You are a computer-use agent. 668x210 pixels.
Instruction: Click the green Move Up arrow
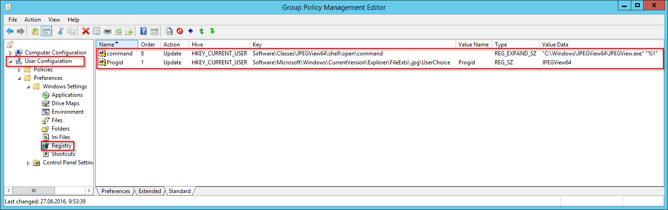click(202, 31)
